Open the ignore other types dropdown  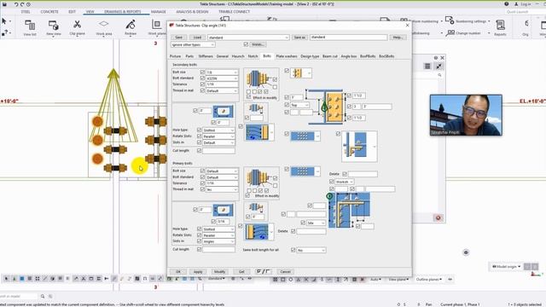coord(193,44)
